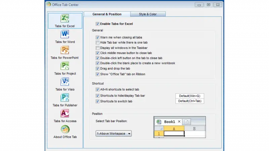
Task: Click the "Position" group label
Action: [97, 114]
